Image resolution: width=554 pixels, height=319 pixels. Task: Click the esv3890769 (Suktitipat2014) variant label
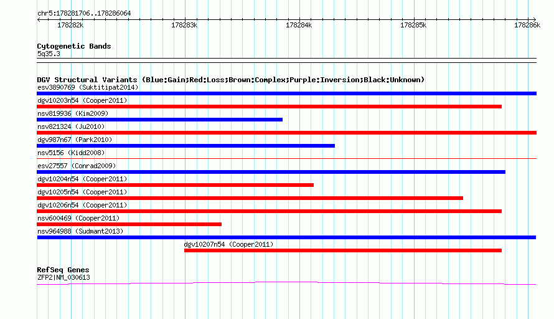pos(88,87)
